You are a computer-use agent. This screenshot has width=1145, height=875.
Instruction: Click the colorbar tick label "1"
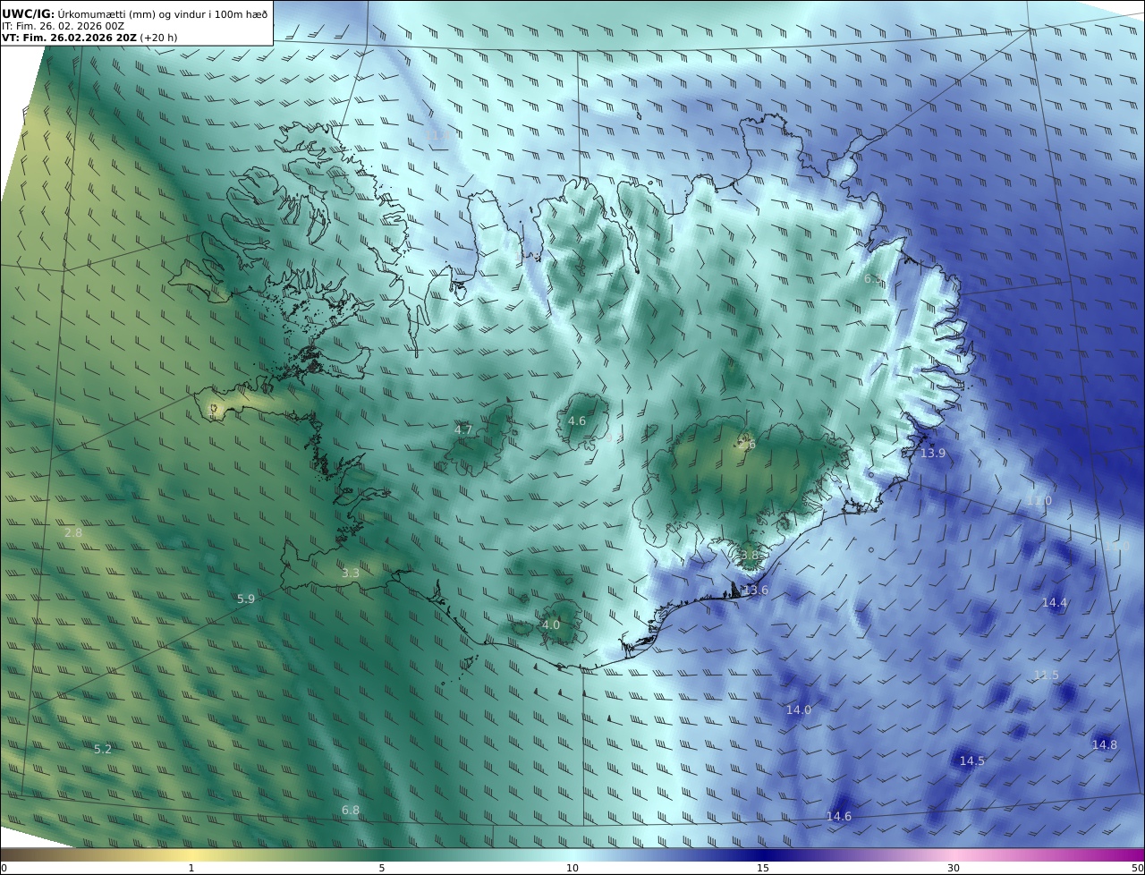[x=191, y=868]
